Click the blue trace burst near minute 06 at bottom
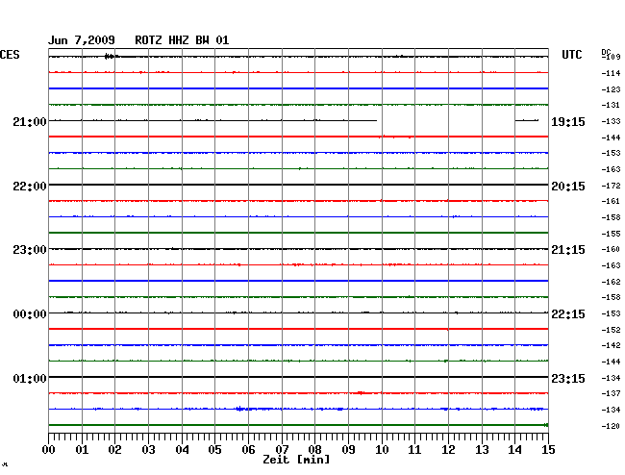This screenshot has height=475, width=625. tap(240, 409)
